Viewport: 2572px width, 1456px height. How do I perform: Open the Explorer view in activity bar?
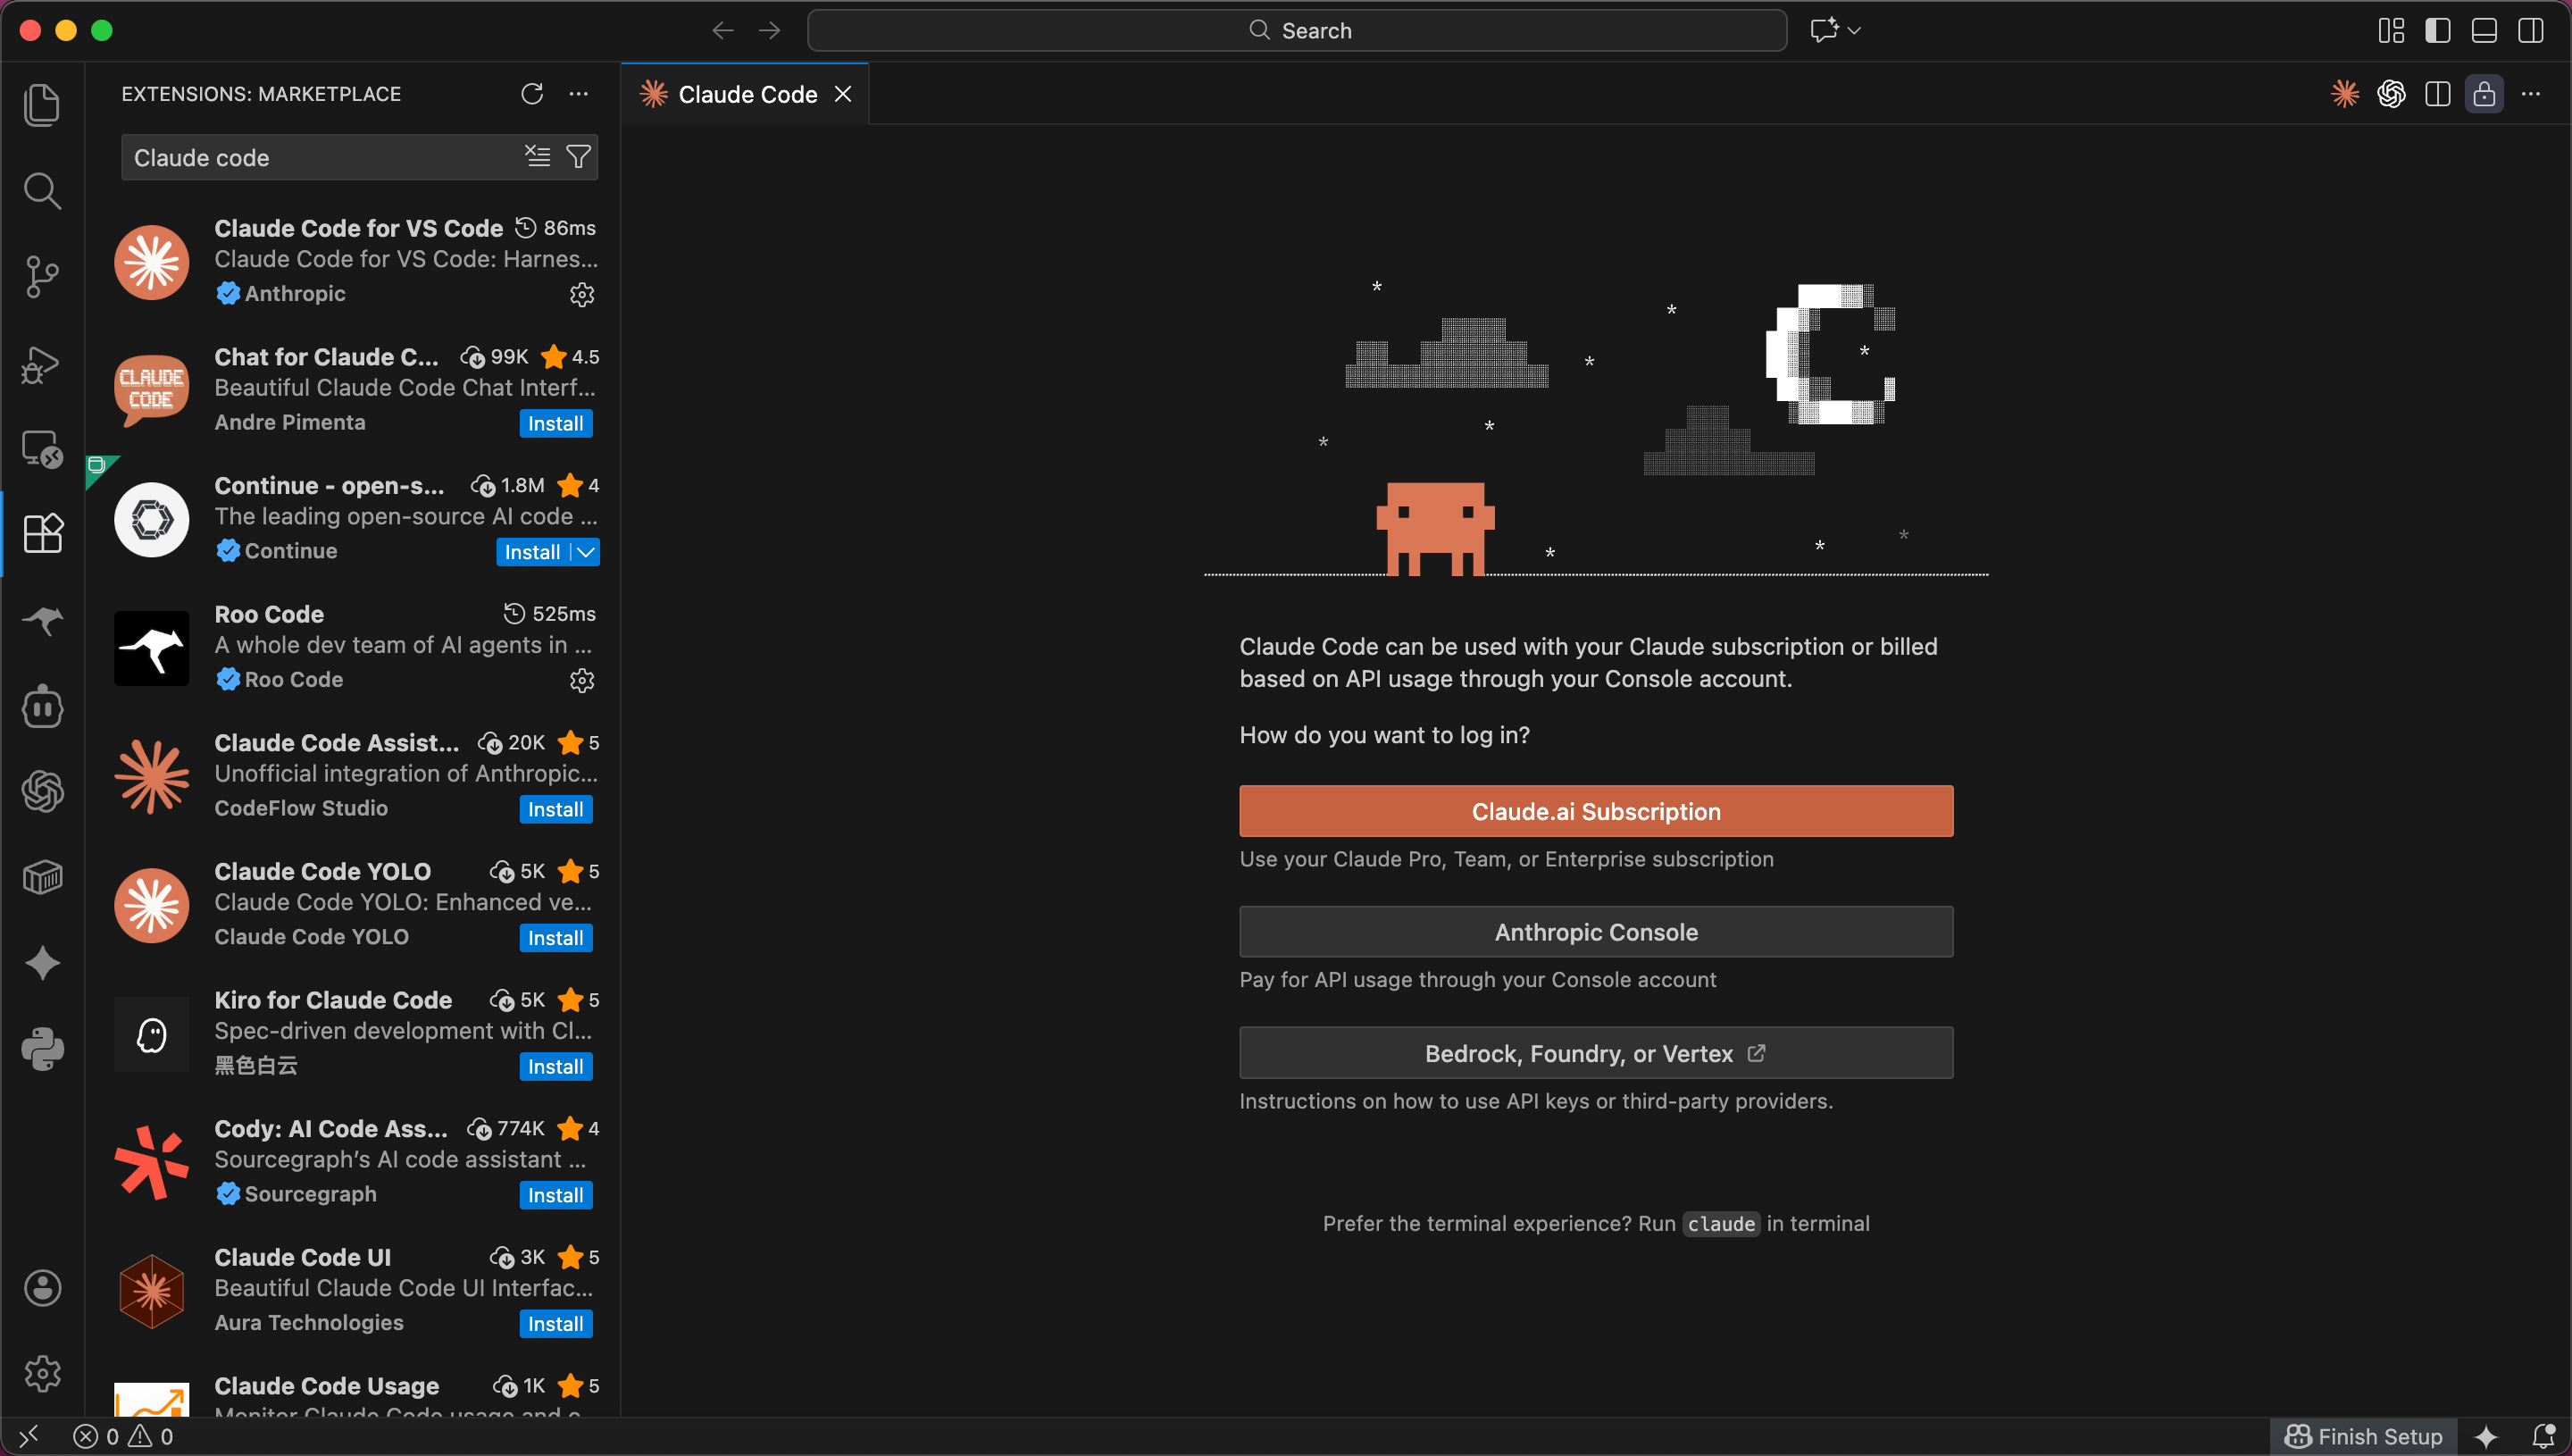pyautogui.click(x=42, y=105)
